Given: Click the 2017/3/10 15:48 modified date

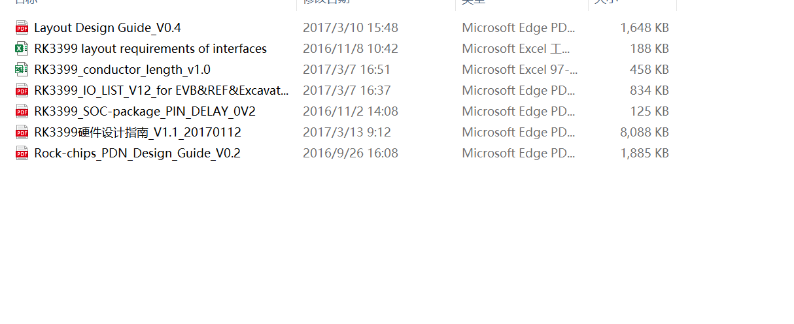Looking at the screenshot, I should 351,28.
